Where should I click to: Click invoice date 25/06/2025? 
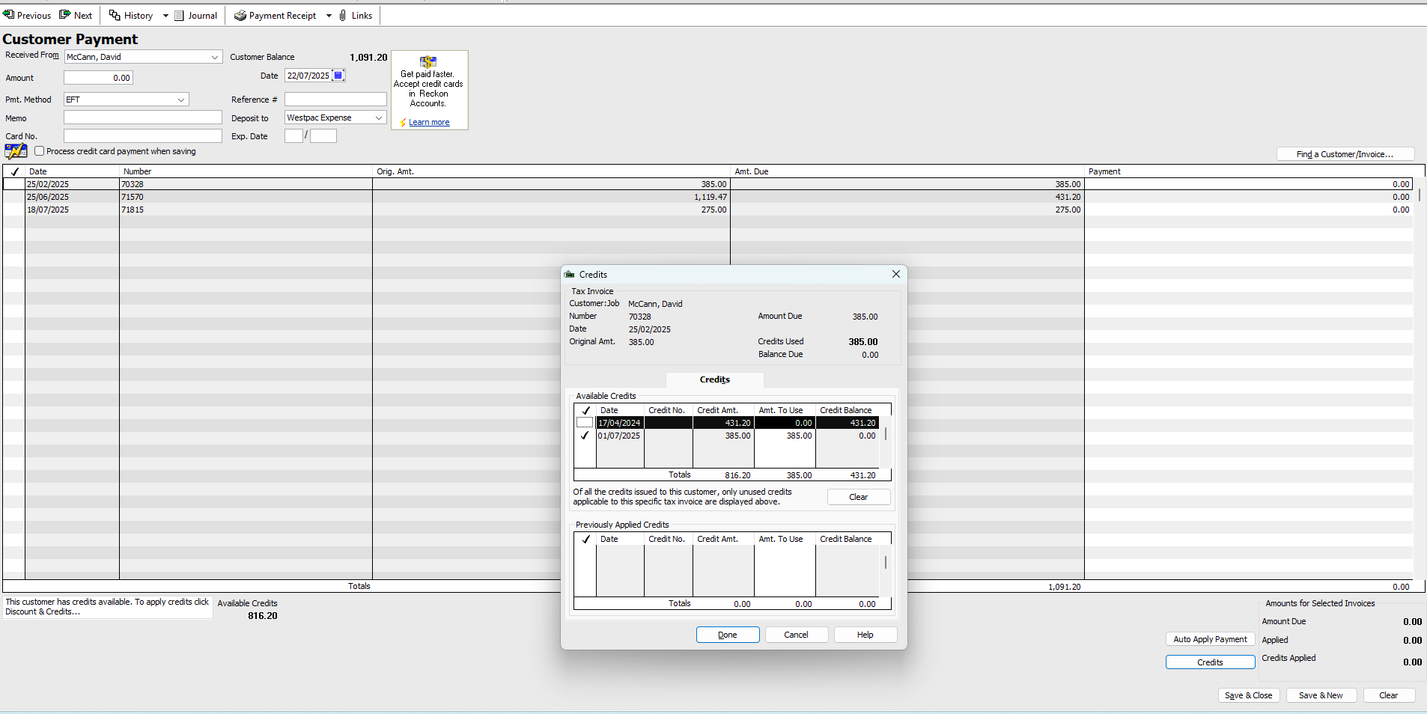pyautogui.click(x=48, y=197)
